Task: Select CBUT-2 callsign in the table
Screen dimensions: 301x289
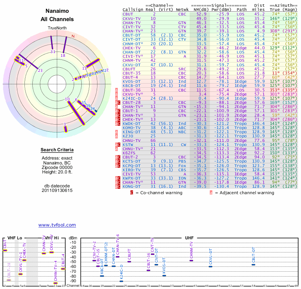Action: [x=130, y=157]
